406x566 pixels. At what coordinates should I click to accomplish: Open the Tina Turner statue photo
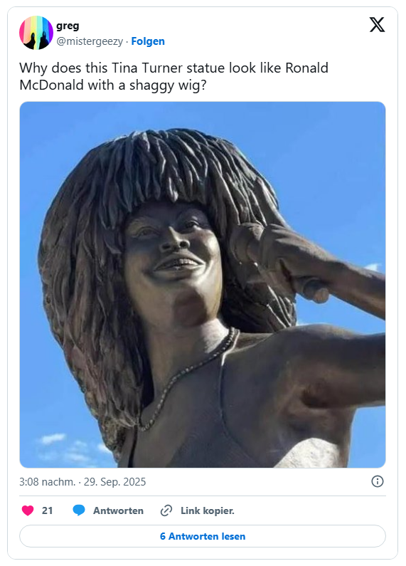click(x=203, y=285)
